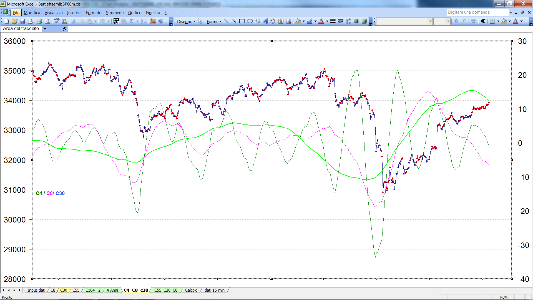Click drawing Line Color brush swatch
The image size is (533, 300).
point(310,21)
